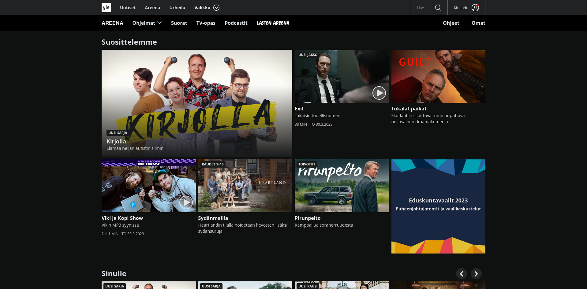Open the Ohjelmat dropdown

(147, 23)
